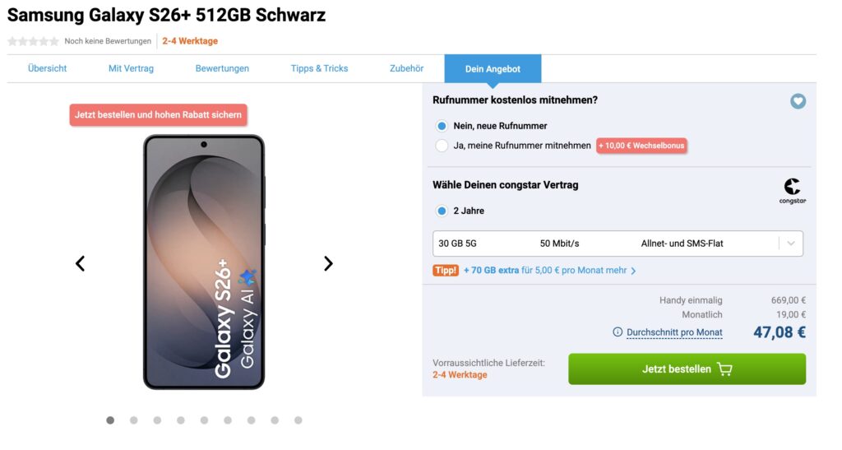This screenshot has height=450, width=842.
Task: Open the Zubehör tab
Action: (x=406, y=68)
